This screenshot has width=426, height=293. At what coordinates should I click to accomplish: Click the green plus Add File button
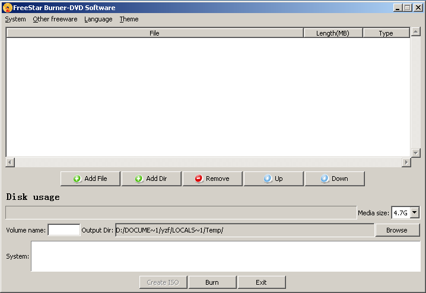click(90, 179)
